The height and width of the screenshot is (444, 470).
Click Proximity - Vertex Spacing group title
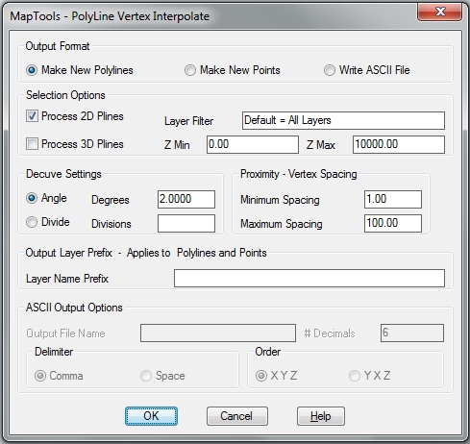tap(299, 174)
